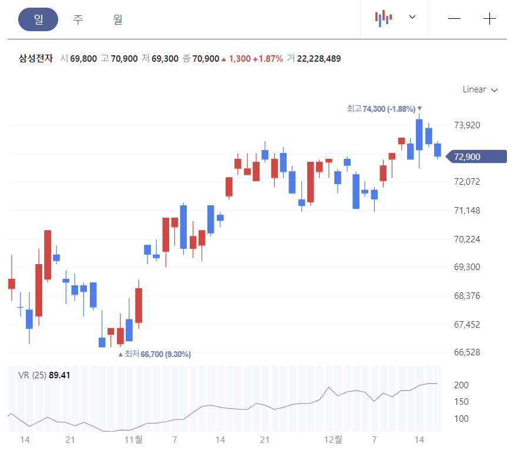Click the candlestick chart type icon
Image resolution: width=514 pixels, height=450 pixels.
(x=384, y=18)
